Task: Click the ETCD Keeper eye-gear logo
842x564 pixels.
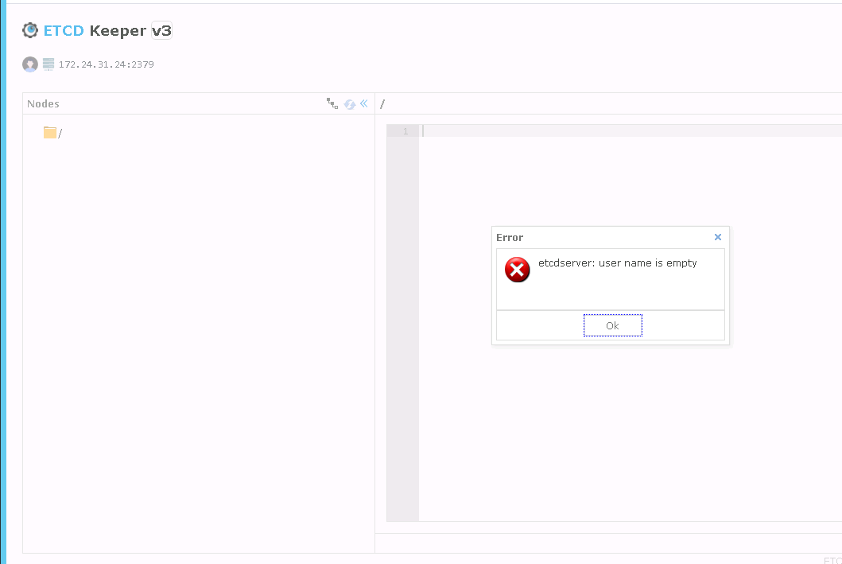Action: pyautogui.click(x=30, y=30)
